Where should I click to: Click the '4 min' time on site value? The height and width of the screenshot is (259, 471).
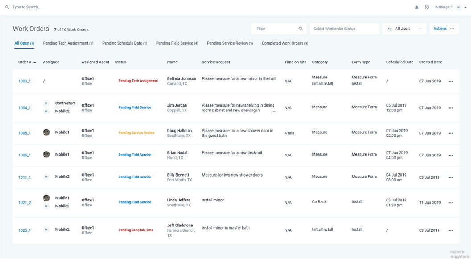pos(289,133)
